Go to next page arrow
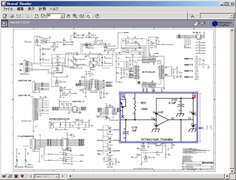This screenshot has width=236, height=180. point(63,176)
